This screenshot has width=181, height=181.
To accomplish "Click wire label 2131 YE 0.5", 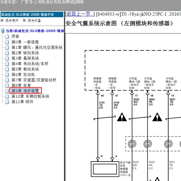I will click(102, 105).
